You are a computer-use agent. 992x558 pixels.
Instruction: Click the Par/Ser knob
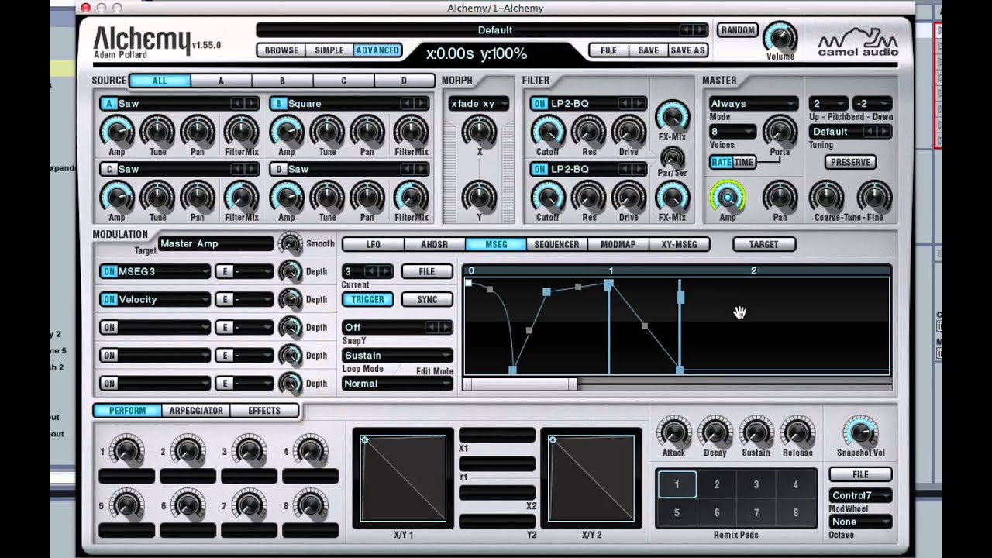click(672, 158)
